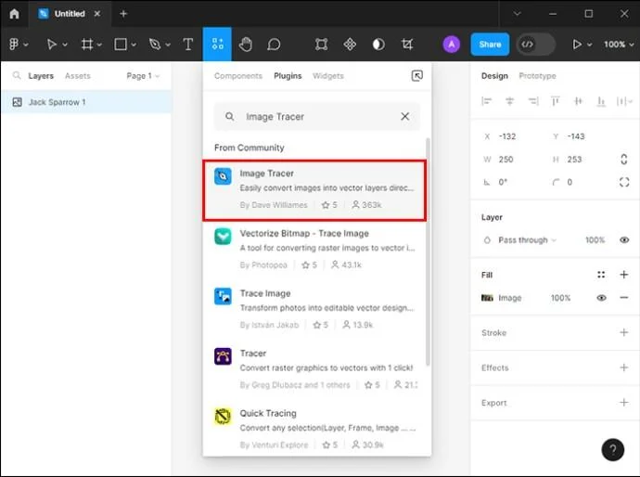Viewport: 640px width, 477px height.
Task: Expand the Present options arrow
Action: [589, 45]
